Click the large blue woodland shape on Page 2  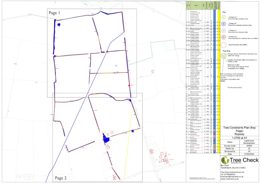[x=106, y=139]
